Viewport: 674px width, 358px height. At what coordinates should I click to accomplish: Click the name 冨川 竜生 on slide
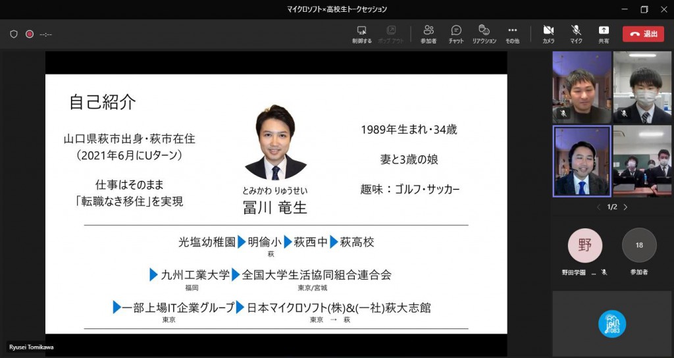coord(275,207)
